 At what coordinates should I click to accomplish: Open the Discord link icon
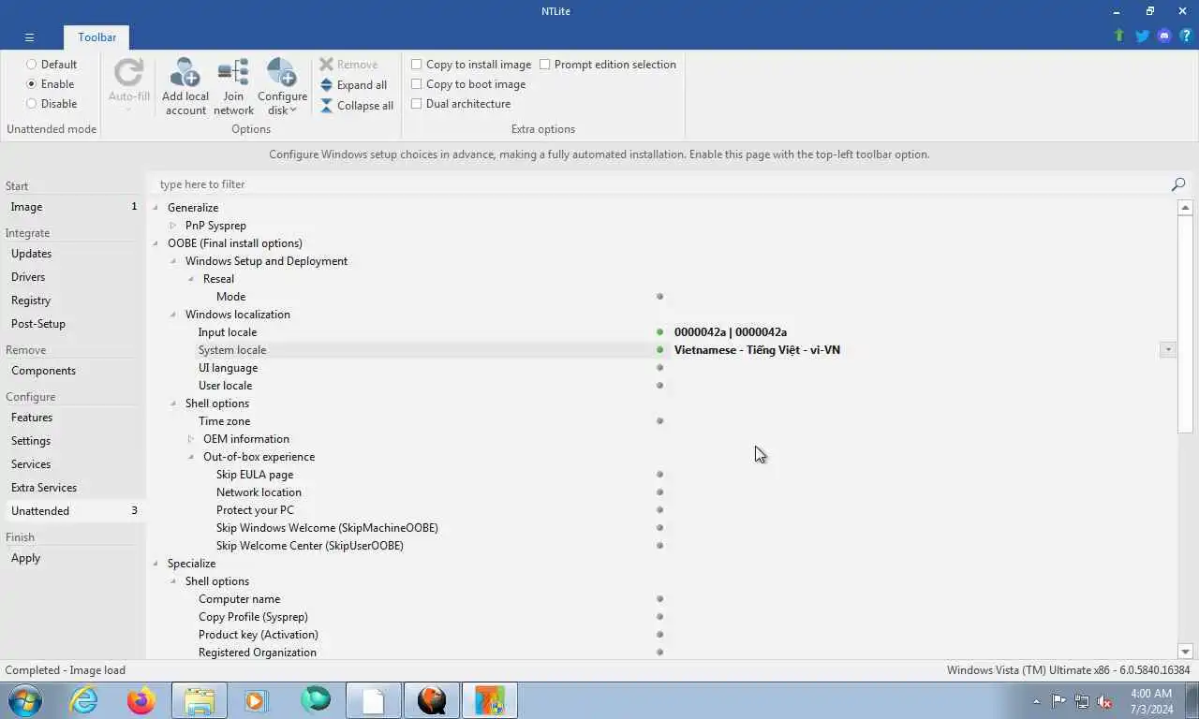click(x=1164, y=36)
